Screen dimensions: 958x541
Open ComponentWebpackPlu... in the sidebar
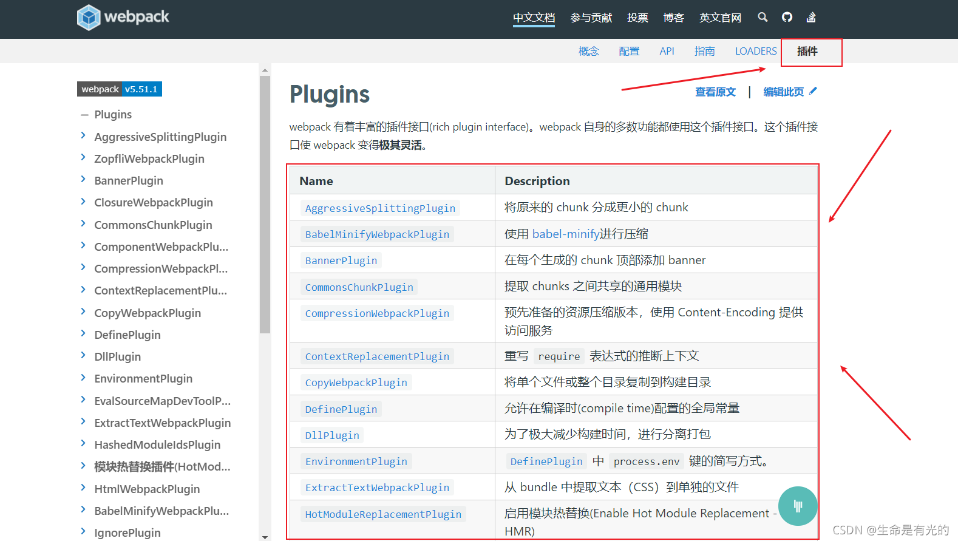click(x=161, y=247)
